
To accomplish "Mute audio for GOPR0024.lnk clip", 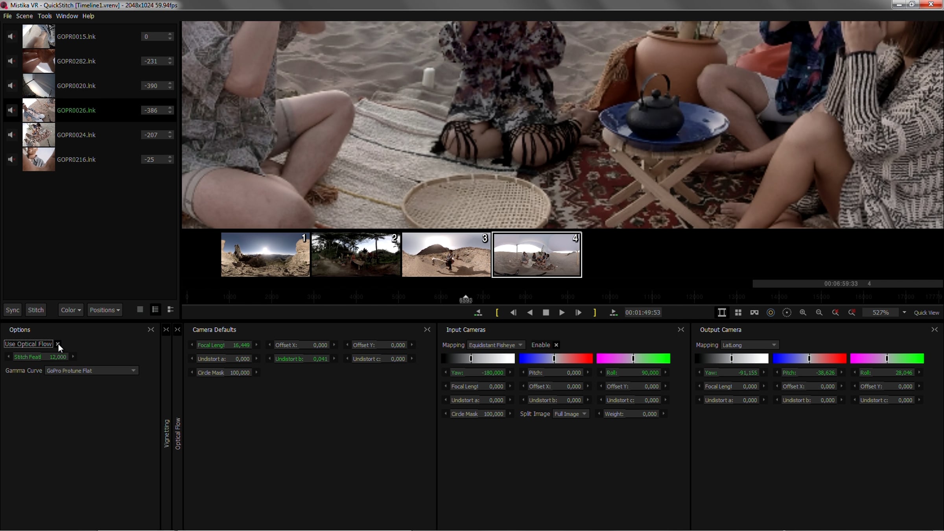I will click(x=11, y=135).
